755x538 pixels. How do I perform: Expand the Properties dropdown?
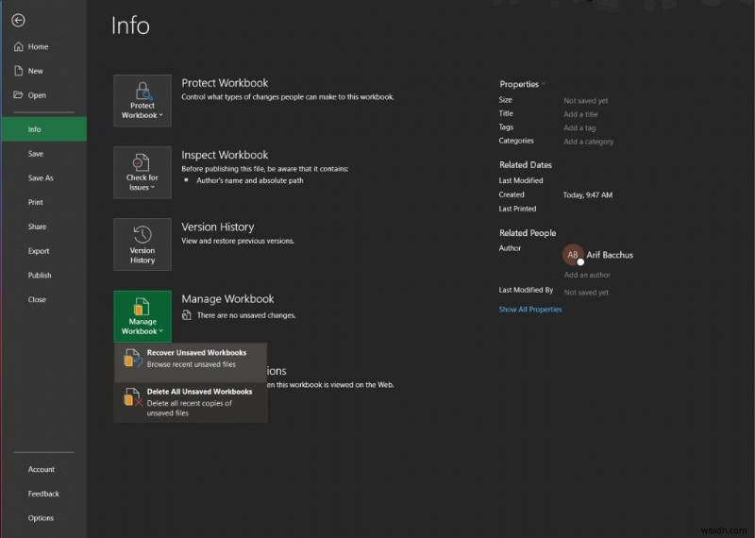[523, 84]
